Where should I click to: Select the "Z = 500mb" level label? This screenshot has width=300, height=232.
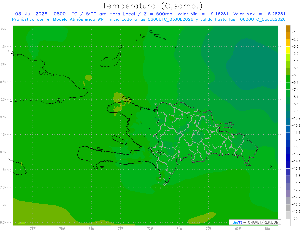point(157,14)
